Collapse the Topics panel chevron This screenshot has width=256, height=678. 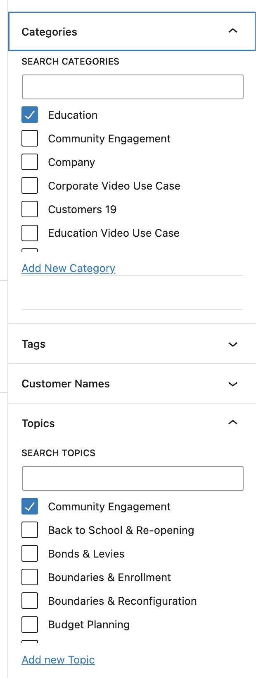click(x=233, y=423)
